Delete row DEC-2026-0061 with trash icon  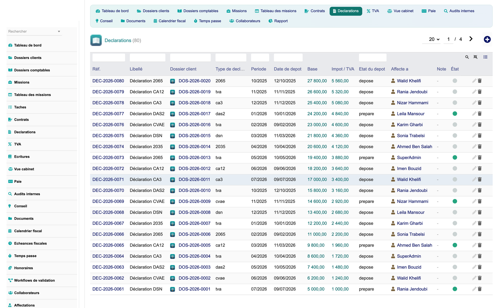[x=480, y=289]
